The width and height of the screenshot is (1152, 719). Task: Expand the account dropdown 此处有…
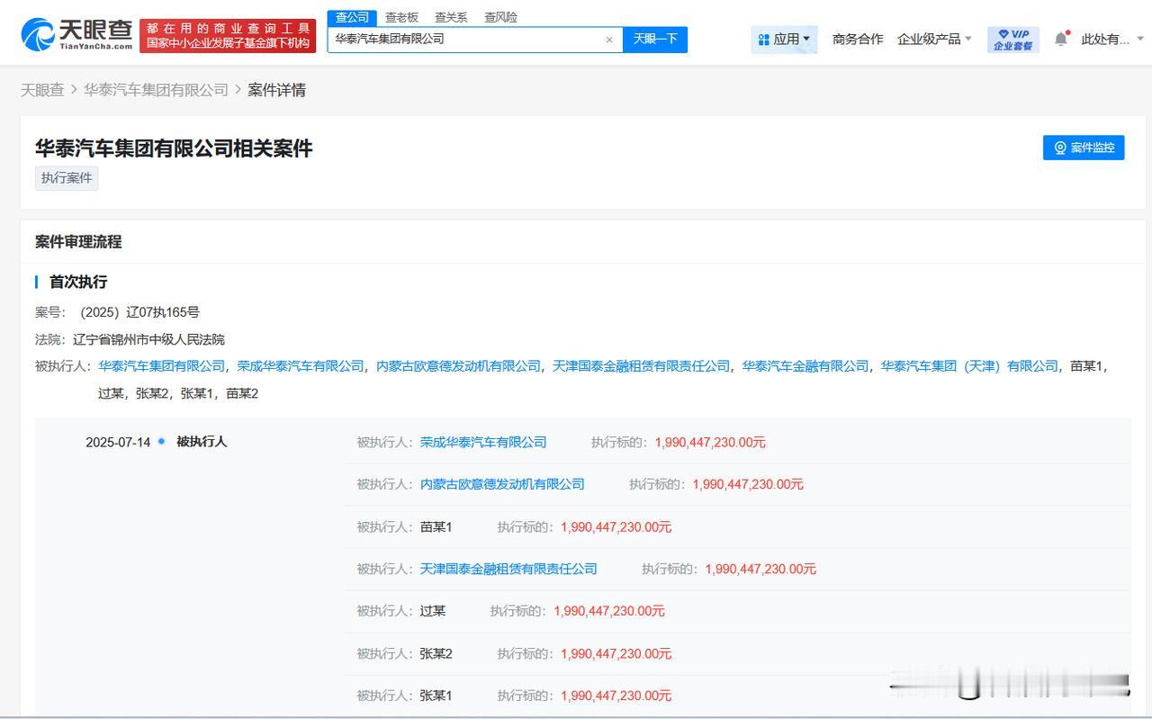1112,40
